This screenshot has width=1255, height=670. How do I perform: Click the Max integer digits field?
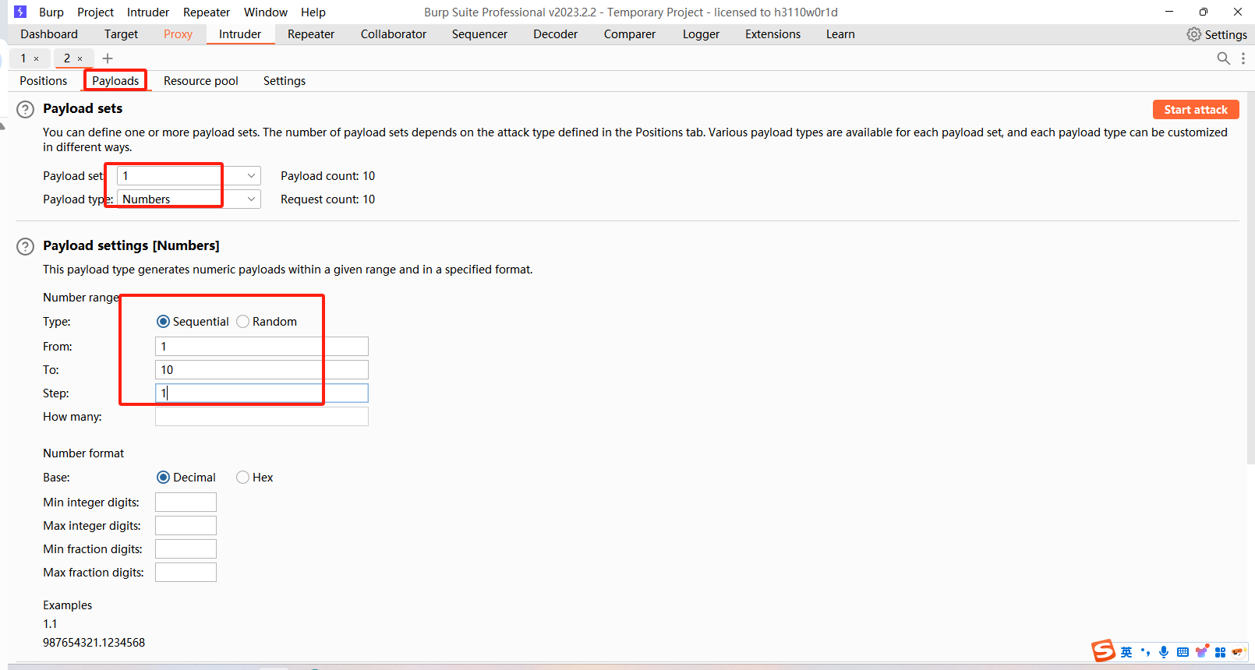pos(186,526)
